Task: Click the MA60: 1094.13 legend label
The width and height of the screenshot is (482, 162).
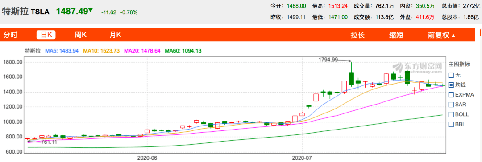Action: 183,50
